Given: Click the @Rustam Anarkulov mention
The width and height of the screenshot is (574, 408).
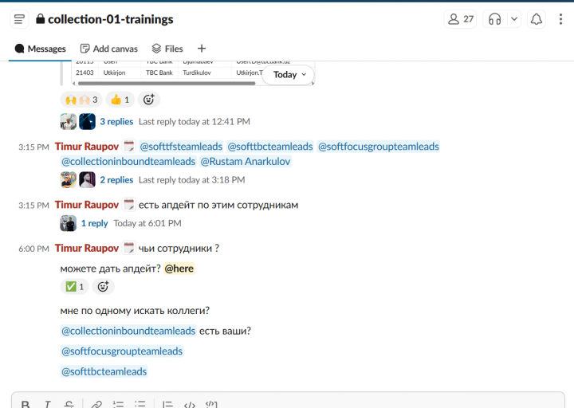Looking at the screenshot, I should 246,162.
